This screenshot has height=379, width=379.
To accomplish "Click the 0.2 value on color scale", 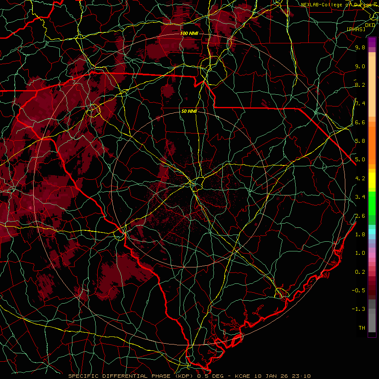I will tap(360, 272).
